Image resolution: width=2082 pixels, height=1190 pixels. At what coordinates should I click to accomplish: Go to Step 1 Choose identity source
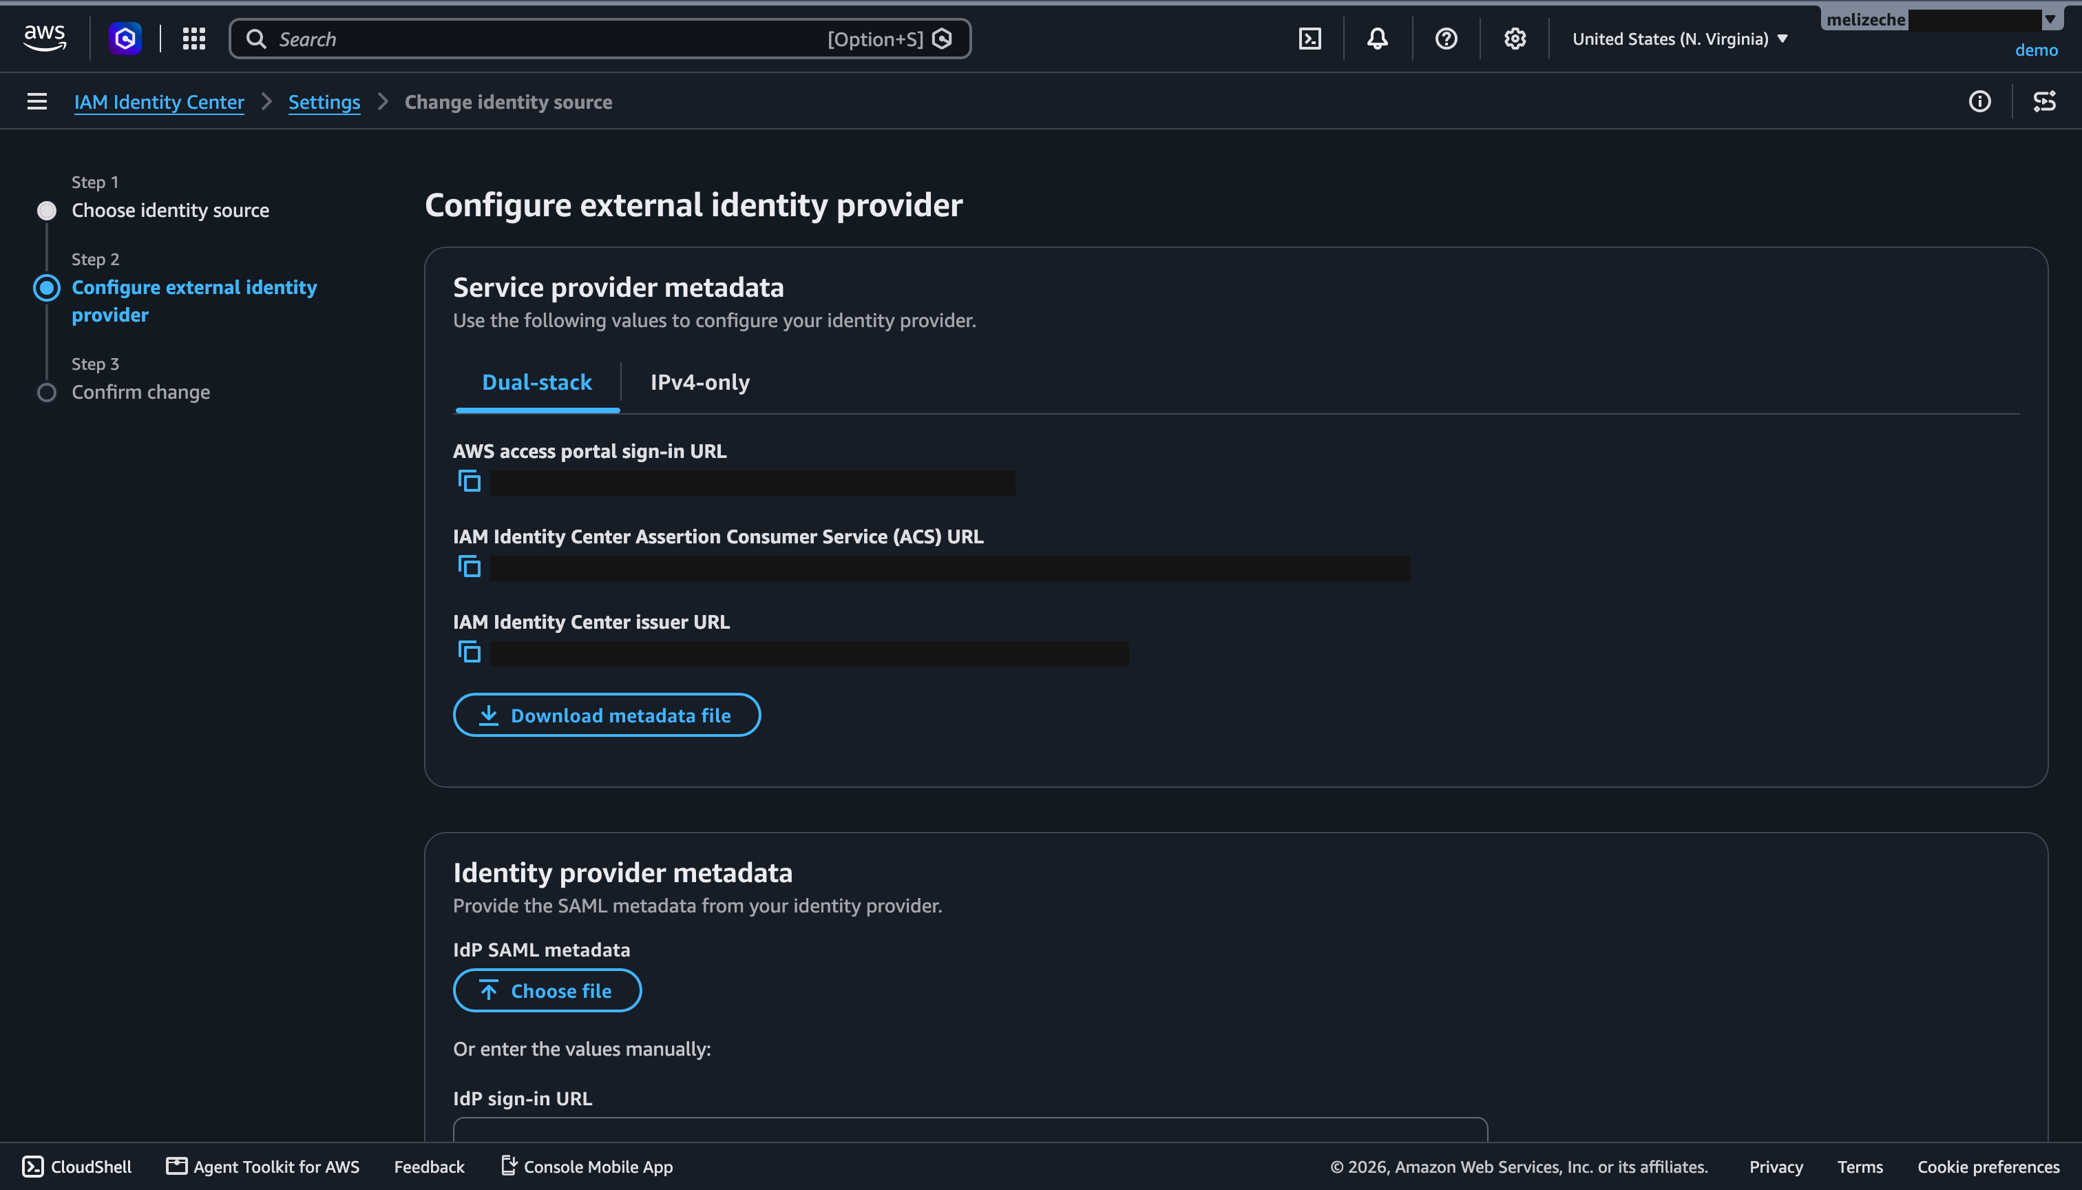tap(170, 210)
